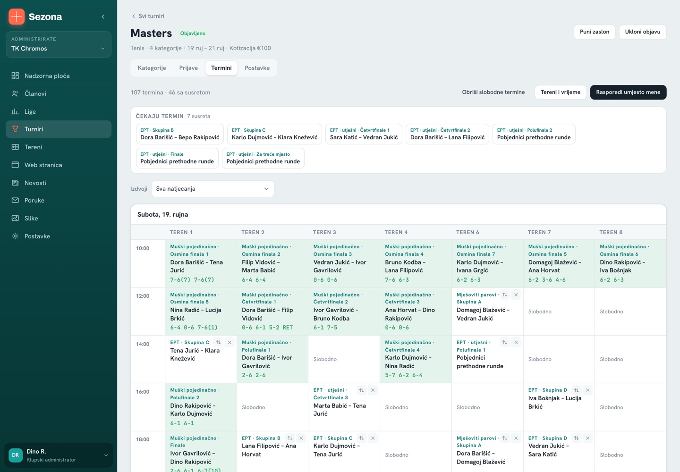Click Rasporedi umjesto mene button
The height and width of the screenshot is (472, 680).
[x=628, y=92]
